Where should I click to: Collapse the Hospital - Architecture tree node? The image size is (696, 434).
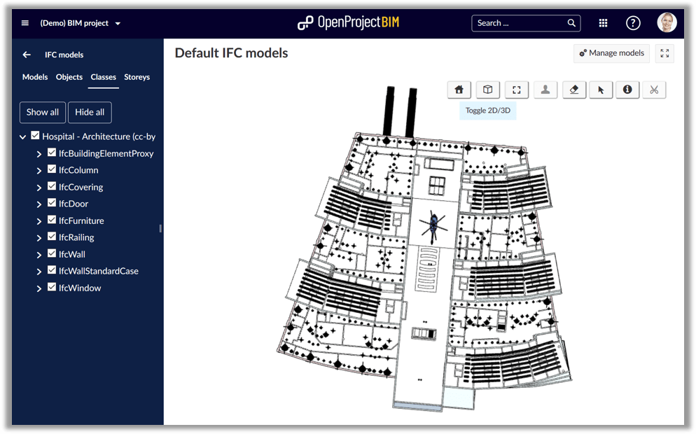point(22,136)
